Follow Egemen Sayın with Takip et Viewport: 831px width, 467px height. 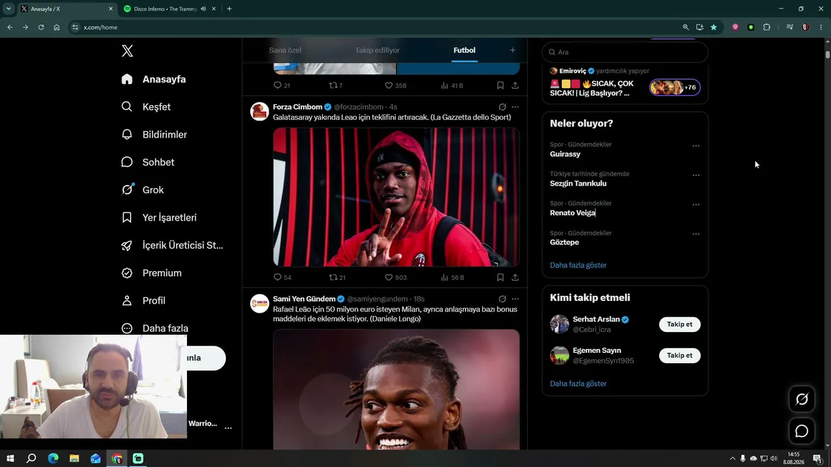tap(680, 355)
